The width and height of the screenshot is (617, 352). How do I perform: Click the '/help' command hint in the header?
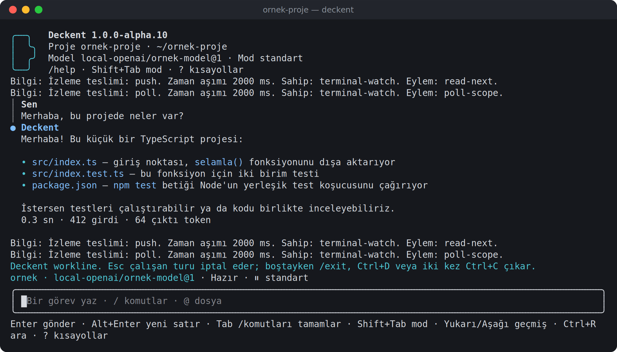tap(62, 70)
